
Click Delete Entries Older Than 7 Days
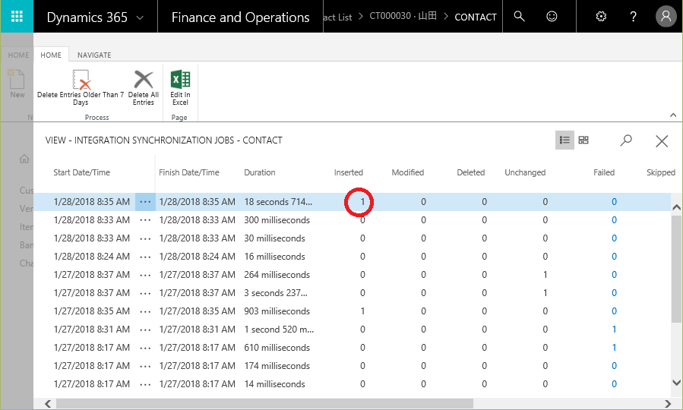click(x=81, y=87)
